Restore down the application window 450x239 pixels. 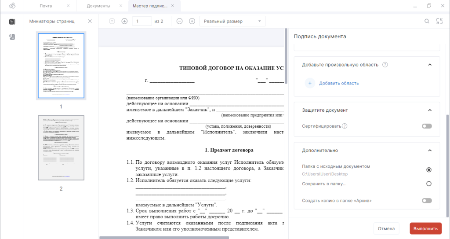click(429, 6)
